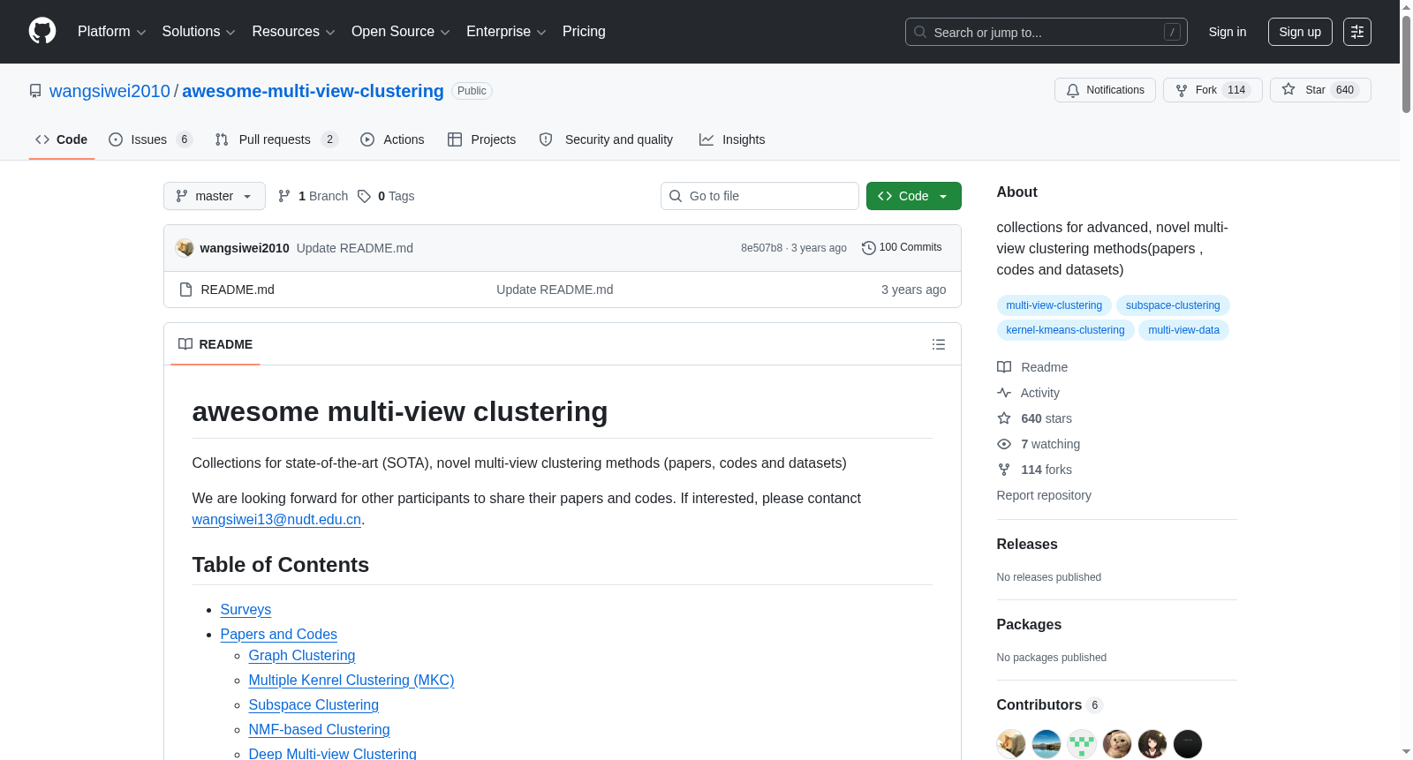Click the pulse icon beside Activity
Screen dimensions: 1413x760
(x=1004, y=393)
